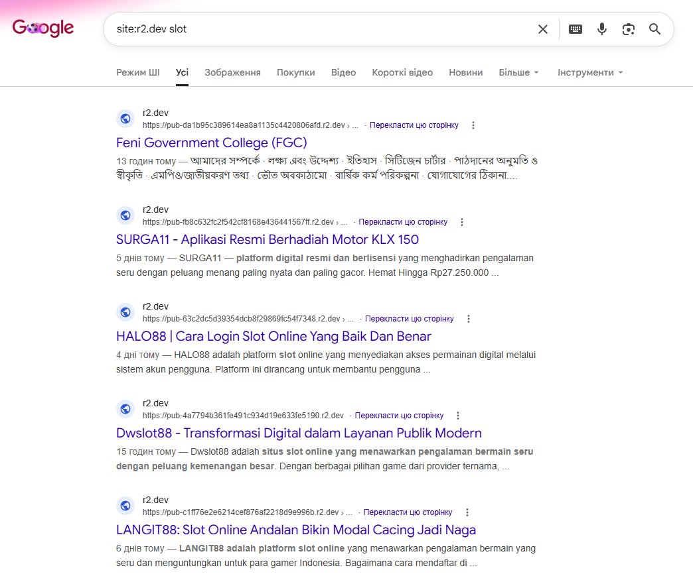This screenshot has height=578, width=693.
Task: Click snippet 'LANGIT88 adalah platform slot online'
Action: [262, 548]
